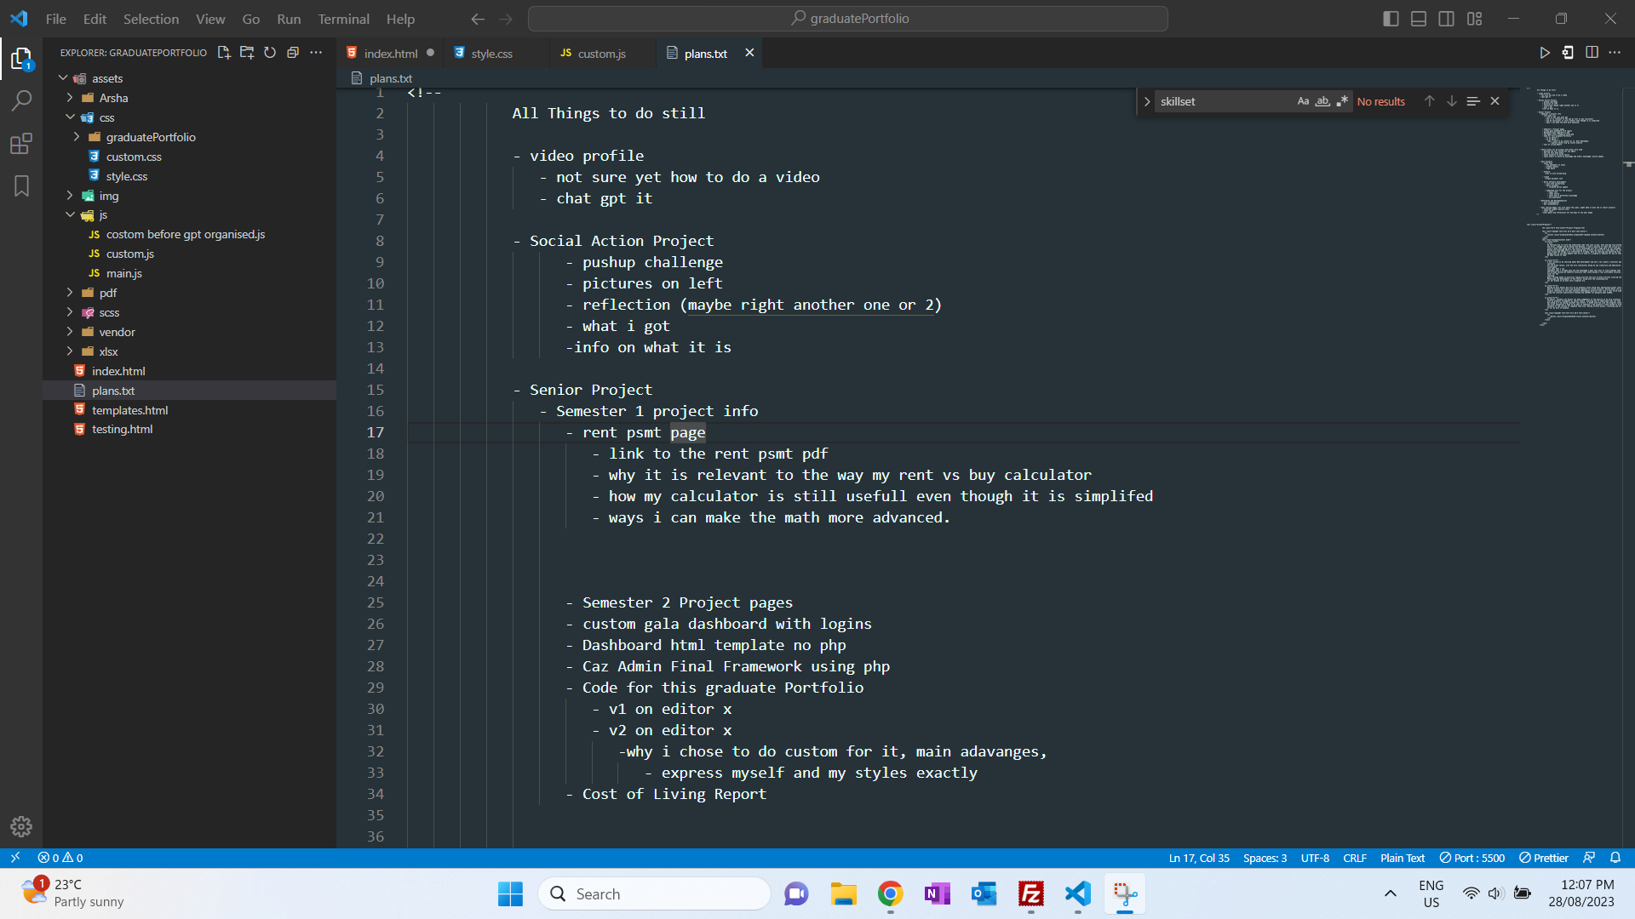Toggle secondary side bar layout button
Image resolution: width=1635 pixels, height=919 pixels.
[x=1446, y=19]
